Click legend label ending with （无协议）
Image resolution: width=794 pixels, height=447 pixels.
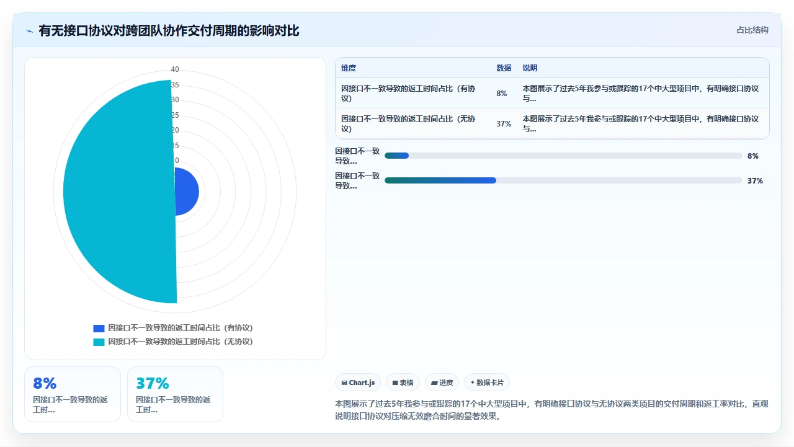[x=181, y=342]
